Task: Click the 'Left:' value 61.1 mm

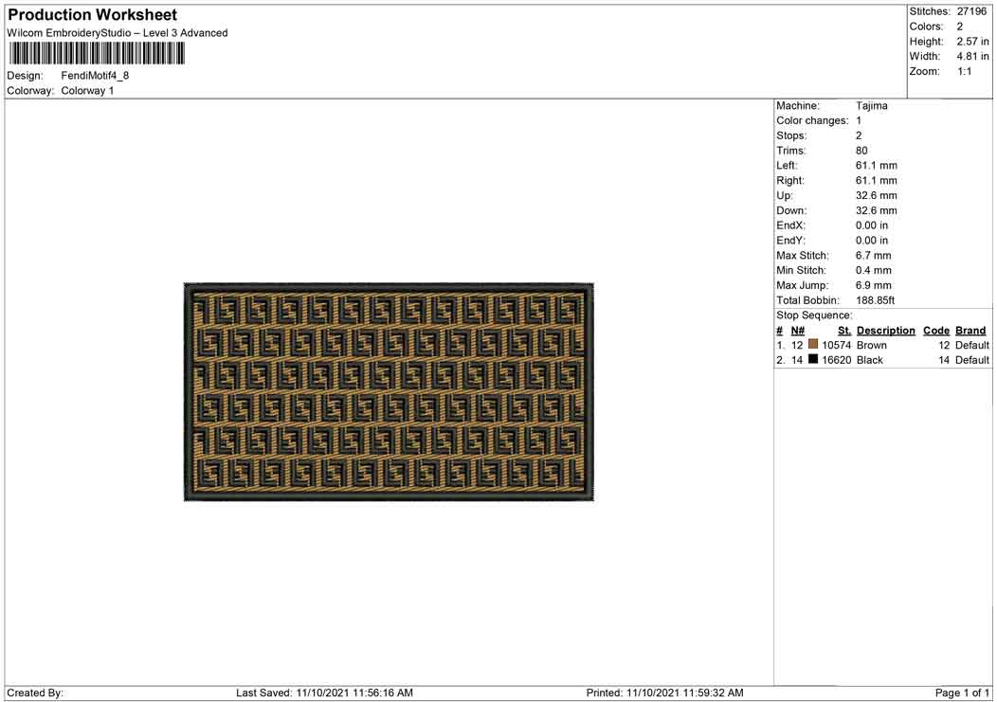Action: pos(877,166)
